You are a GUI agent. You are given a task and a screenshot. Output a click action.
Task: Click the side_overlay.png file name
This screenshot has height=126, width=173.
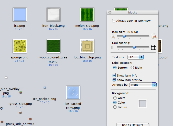coord(10,91)
